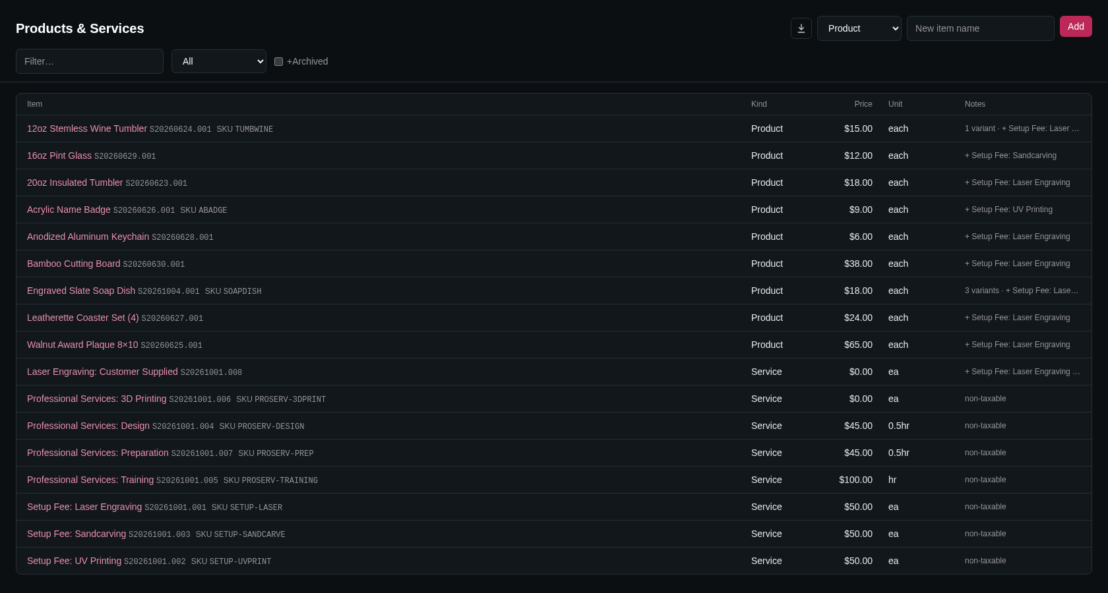Open 16oz Pint Glass item
This screenshot has height=593, width=1108.
click(x=59, y=155)
